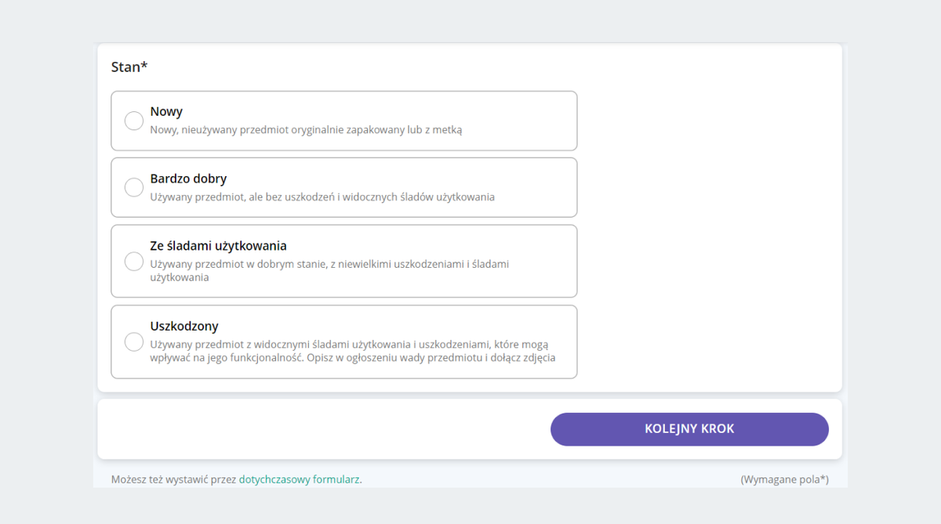Open the "dotychczasowy formularz" link
The width and height of the screenshot is (941, 524).
click(x=299, y=479)
